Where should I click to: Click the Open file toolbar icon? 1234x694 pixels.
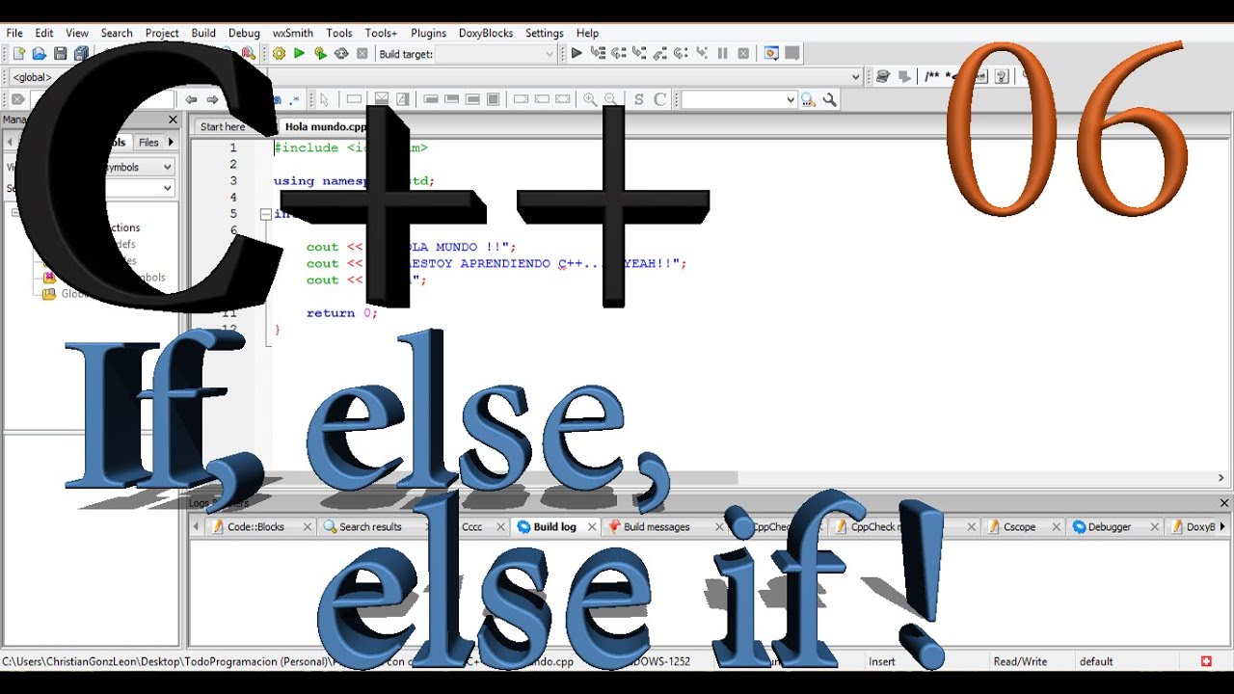(x=40, y=54)
